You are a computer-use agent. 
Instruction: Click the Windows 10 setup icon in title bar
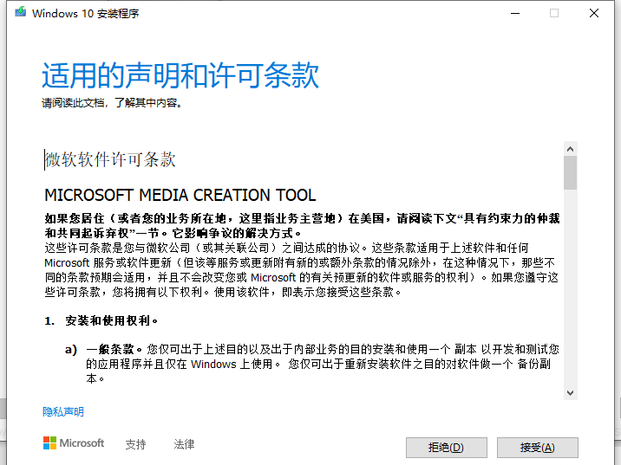(19, 13)
